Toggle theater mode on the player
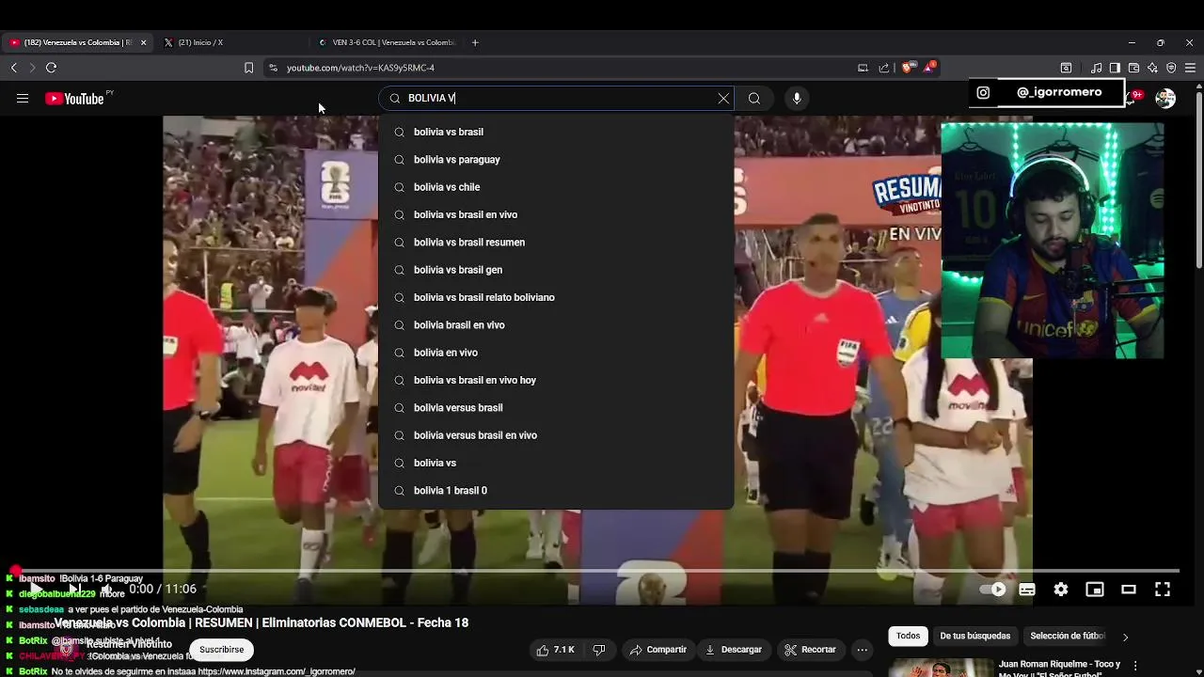Viewport: 1204px width, 677px height. tap(1129, 590)
